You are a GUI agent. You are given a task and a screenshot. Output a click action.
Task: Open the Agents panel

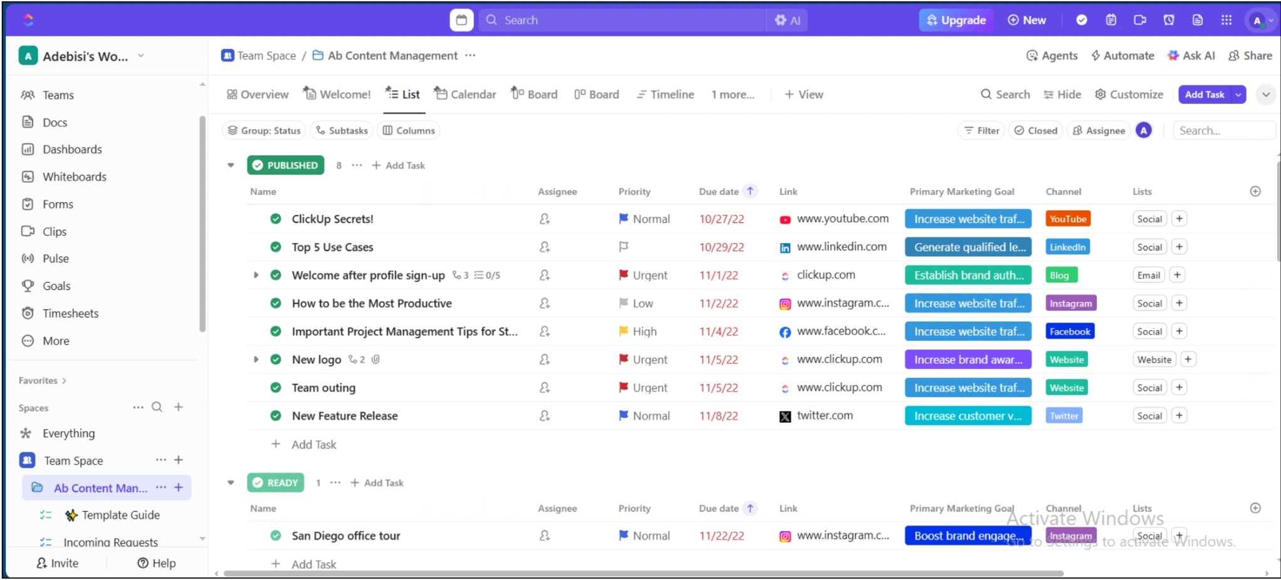(1052, 55)
